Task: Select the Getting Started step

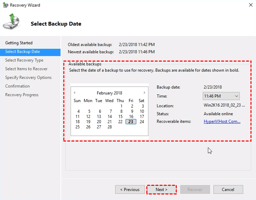Action: coord(19,43)
